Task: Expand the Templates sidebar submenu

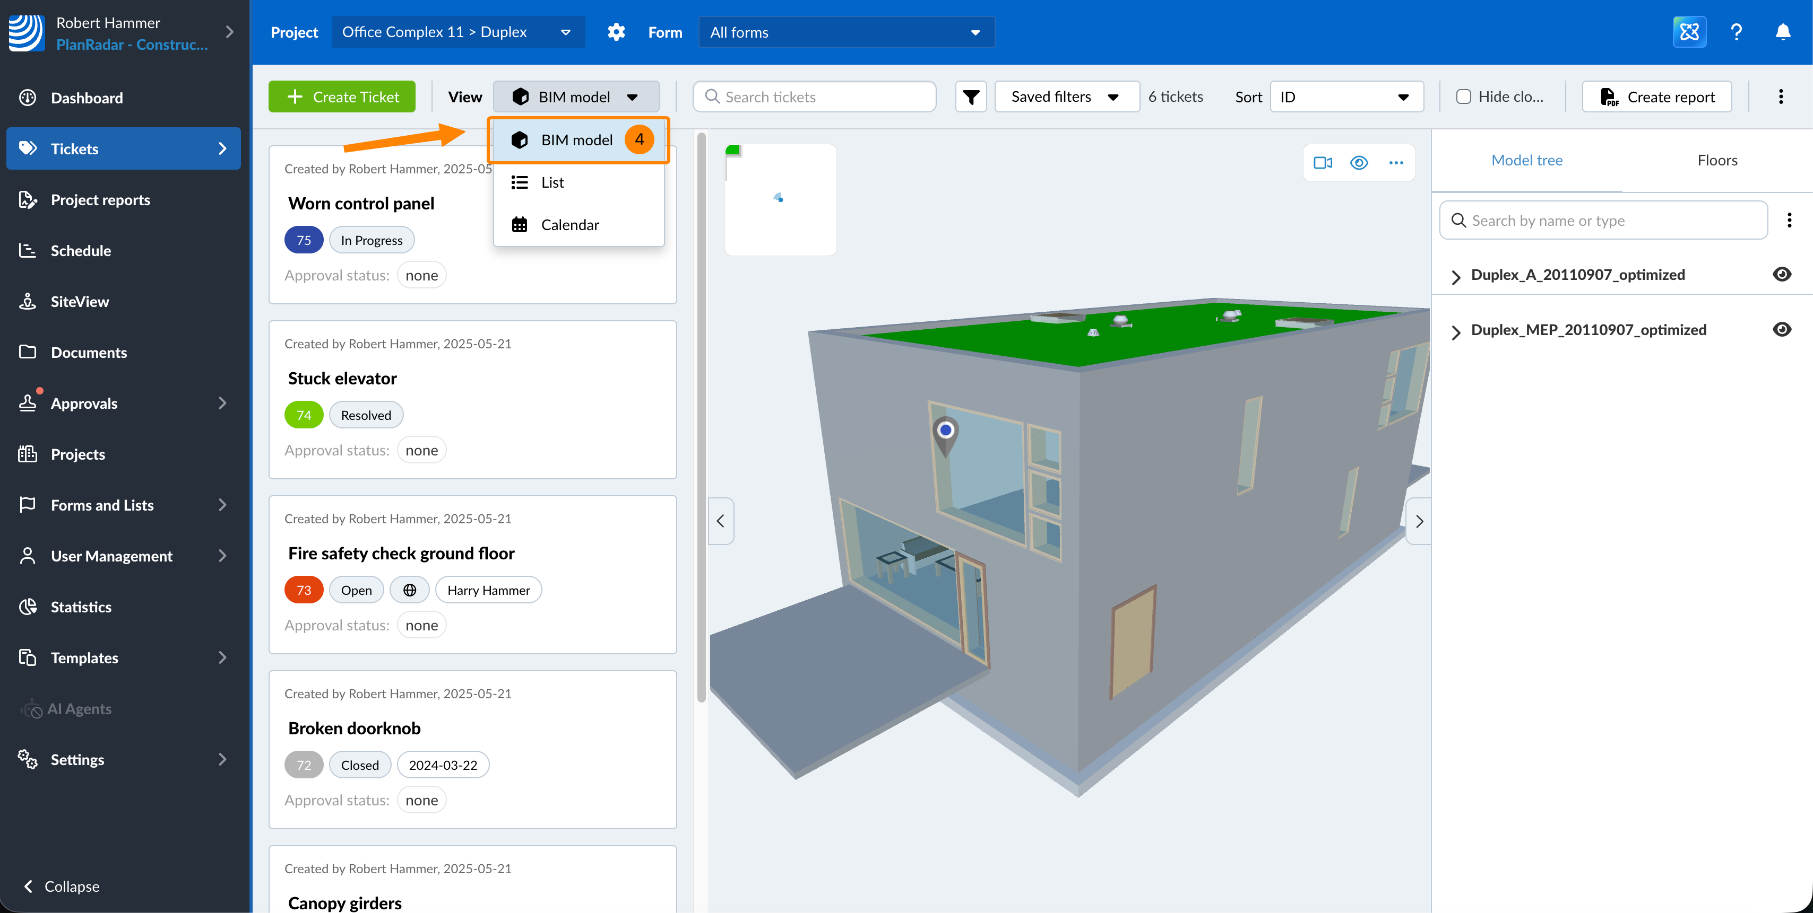Action: 222,657
